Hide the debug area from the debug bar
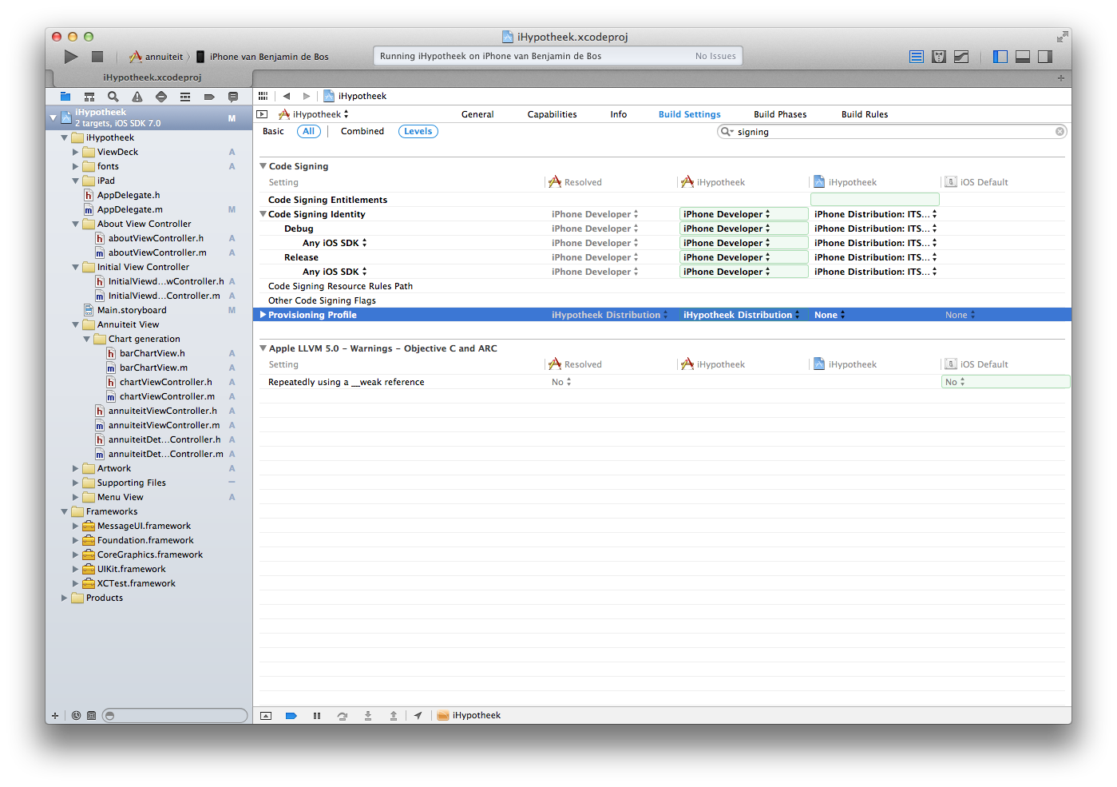Screen dimensions: 1117x787 [x=266, y=716]
